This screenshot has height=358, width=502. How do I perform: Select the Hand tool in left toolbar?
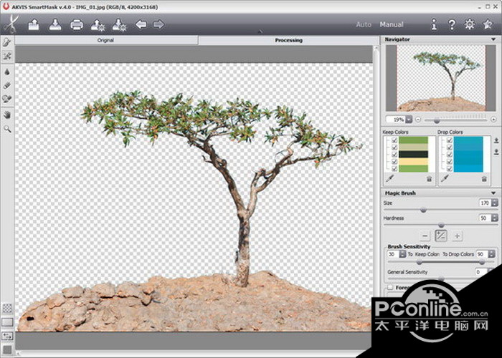point(7,115)
